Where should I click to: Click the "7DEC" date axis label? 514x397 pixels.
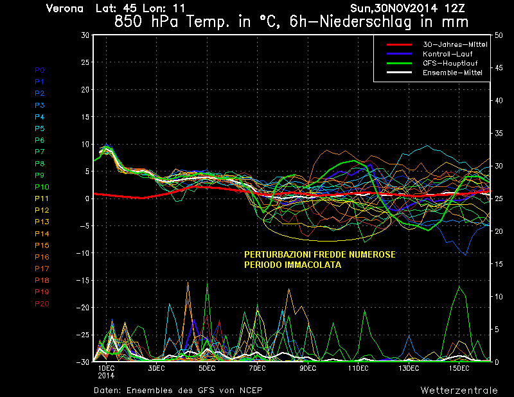[x=258, y=368]
